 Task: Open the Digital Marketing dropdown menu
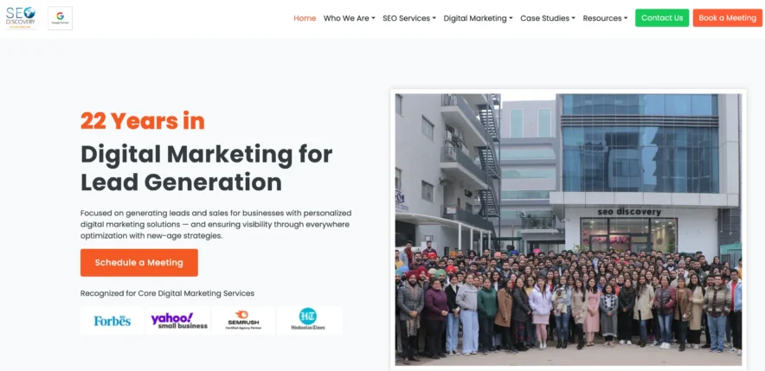point(478,18)
